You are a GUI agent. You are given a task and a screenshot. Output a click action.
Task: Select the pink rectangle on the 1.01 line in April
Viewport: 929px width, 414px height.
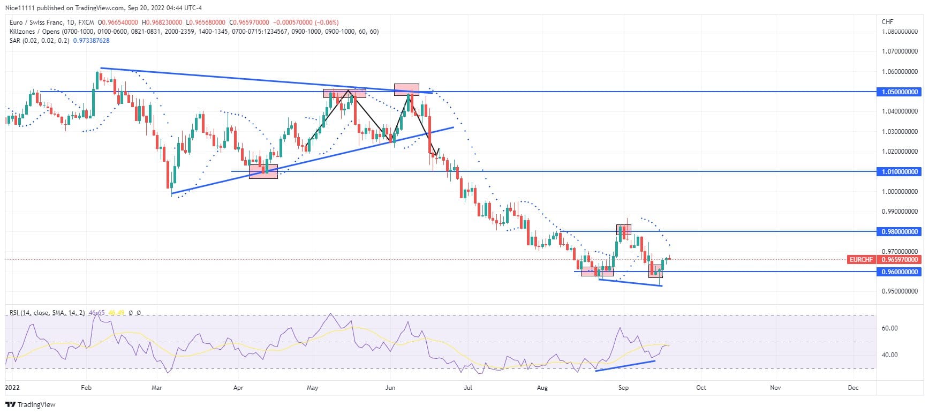click(263, 171)
